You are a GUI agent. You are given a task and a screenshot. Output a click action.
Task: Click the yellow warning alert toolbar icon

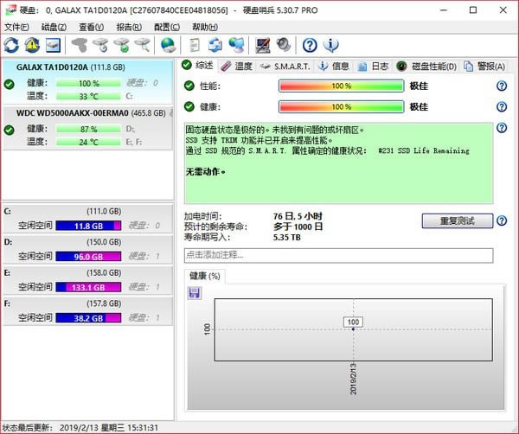pyautogui.click(x=33, y=45)
